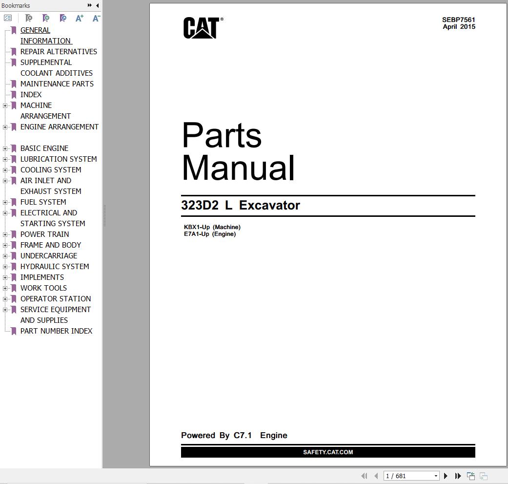Select the OPERATOR STATION bookmark text
Screen dimensions: 508x484
pos(56,298)
